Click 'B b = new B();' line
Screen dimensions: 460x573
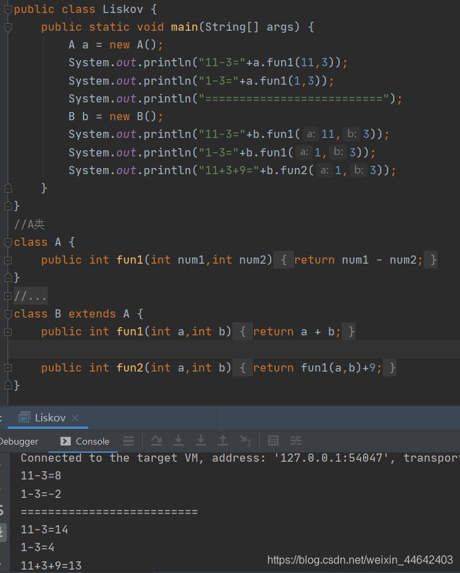click(x=116, y=117)
